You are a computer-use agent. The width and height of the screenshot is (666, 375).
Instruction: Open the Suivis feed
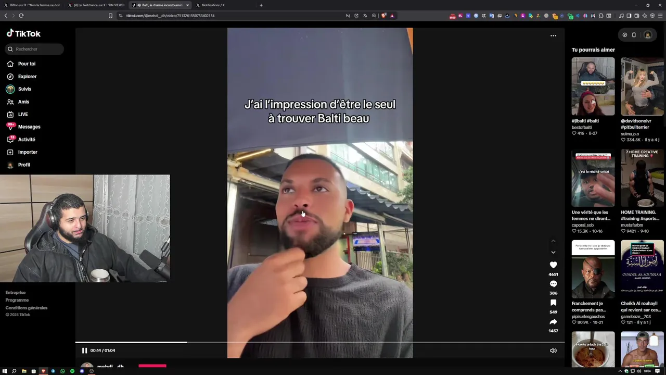(24, 89)
